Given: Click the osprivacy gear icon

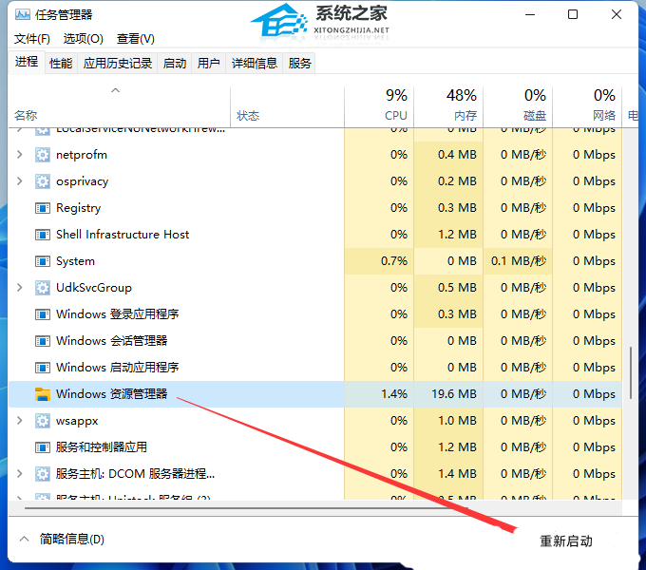Looking at the screenshot, I should (42, 181).
